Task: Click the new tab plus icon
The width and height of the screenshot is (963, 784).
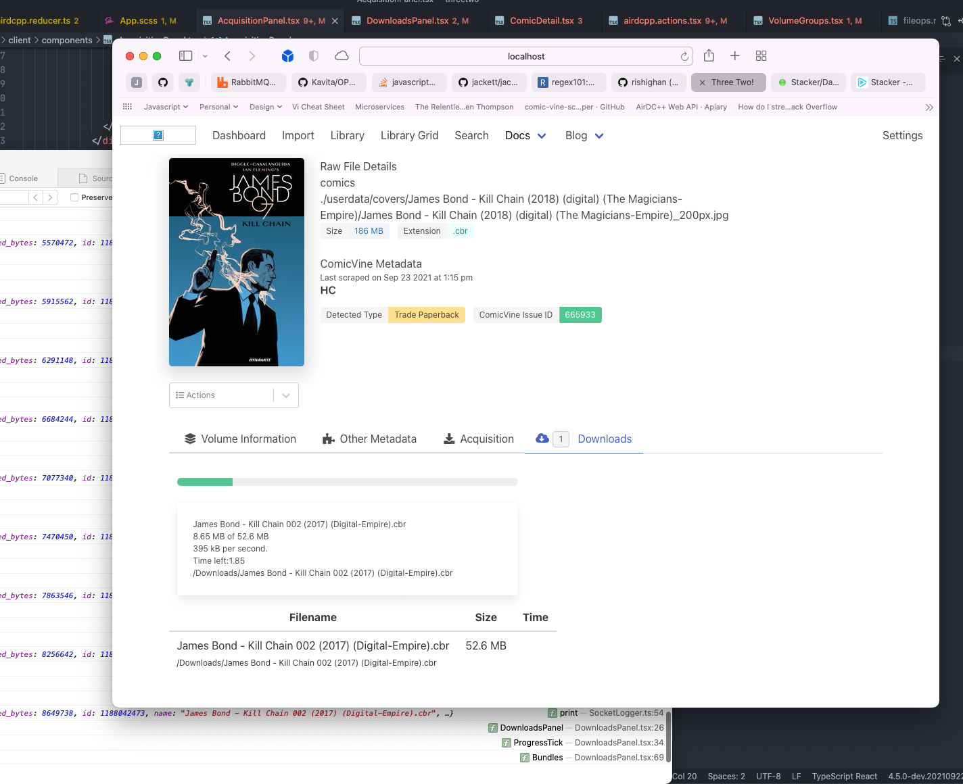Action: [x=734, y=56]
